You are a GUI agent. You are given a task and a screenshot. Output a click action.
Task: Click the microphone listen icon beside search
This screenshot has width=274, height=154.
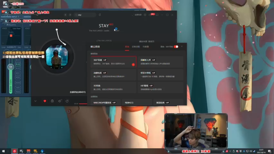tap(100, 15)
